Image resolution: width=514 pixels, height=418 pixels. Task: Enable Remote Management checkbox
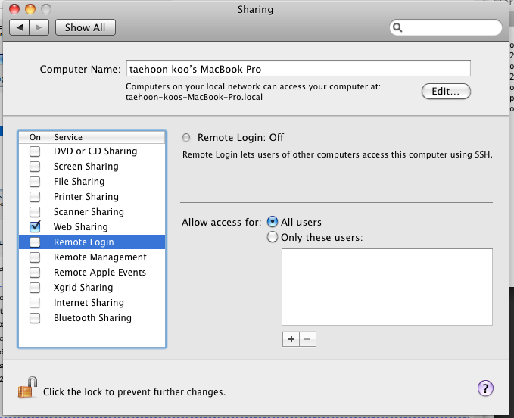(35, 257)
